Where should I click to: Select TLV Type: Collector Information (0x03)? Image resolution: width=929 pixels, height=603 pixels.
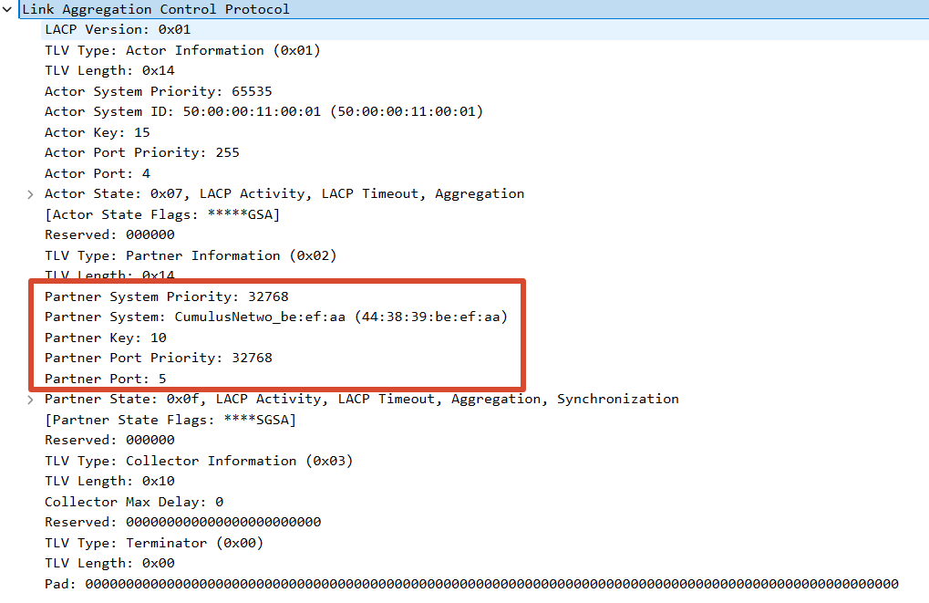point(199,461)
